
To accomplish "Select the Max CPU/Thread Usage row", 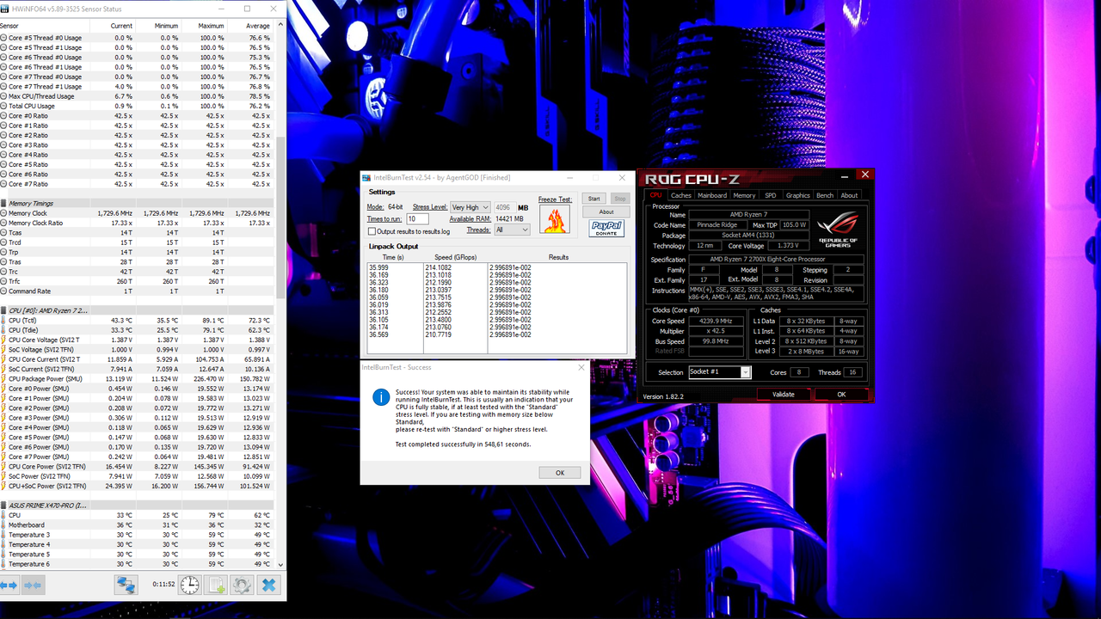I will 137,96.
